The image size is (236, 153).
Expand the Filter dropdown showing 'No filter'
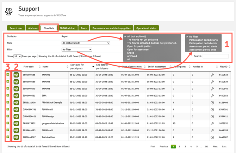coord(77,49)
